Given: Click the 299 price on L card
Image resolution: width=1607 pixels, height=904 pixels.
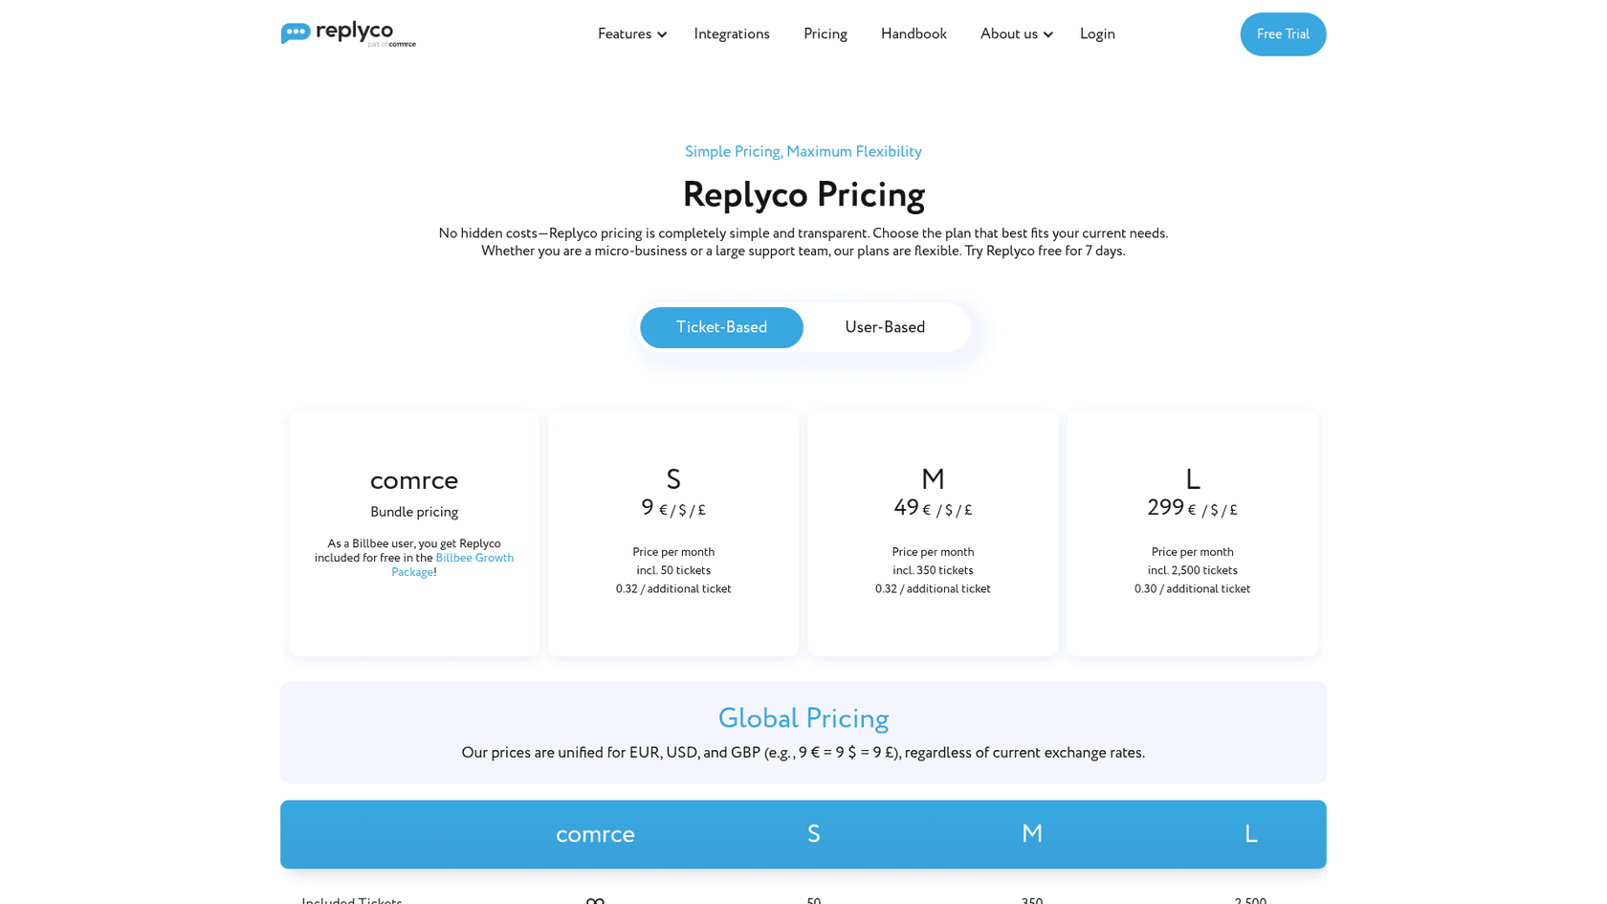Looking at the screenshot, I should coord(1165,508).
